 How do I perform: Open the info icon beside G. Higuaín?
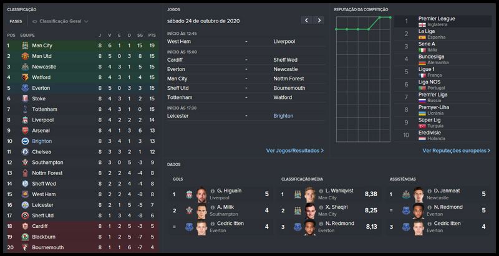213,191
